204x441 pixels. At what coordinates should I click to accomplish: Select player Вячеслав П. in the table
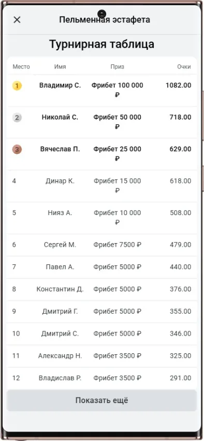click(x=60, y=149)
